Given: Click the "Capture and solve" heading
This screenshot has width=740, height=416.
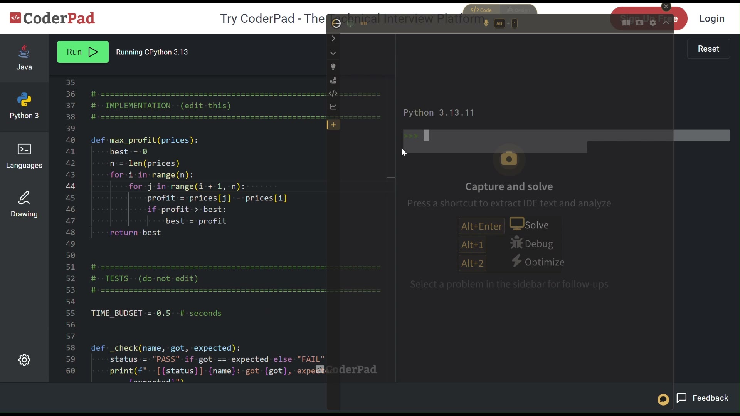Looking at the screenshot, I should [x=509, y=186].
